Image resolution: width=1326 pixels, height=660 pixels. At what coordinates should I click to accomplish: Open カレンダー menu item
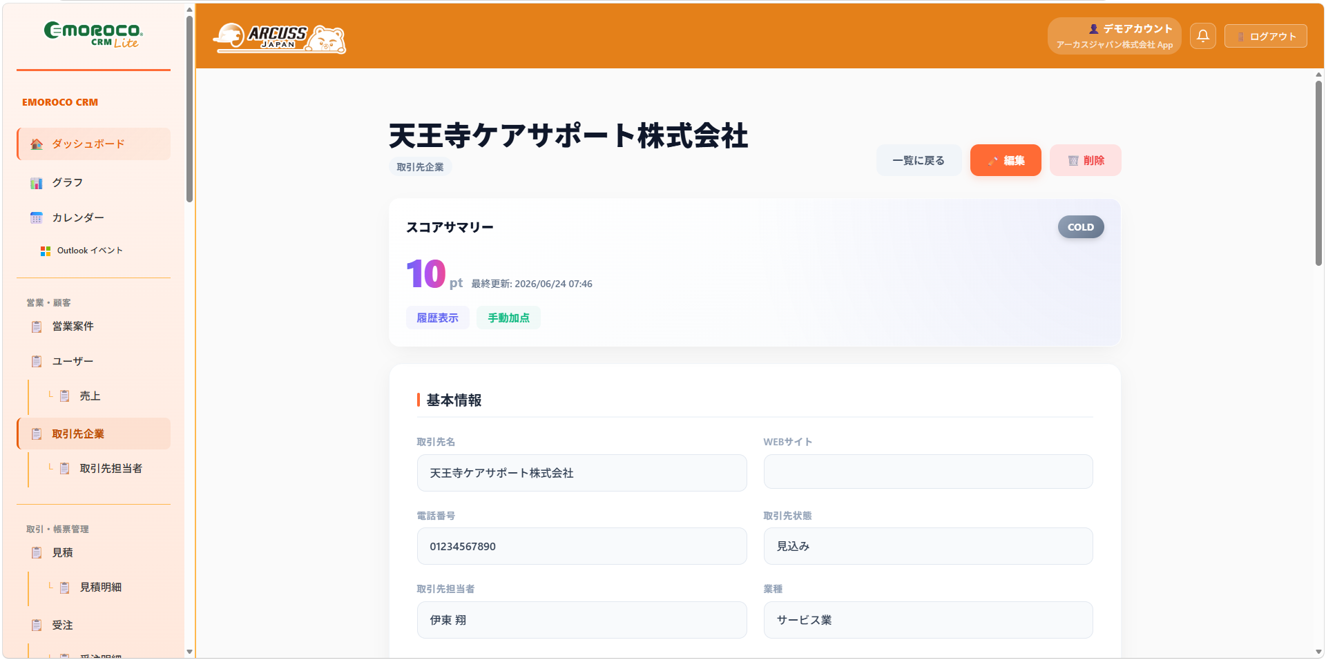(x=94, y=217)
